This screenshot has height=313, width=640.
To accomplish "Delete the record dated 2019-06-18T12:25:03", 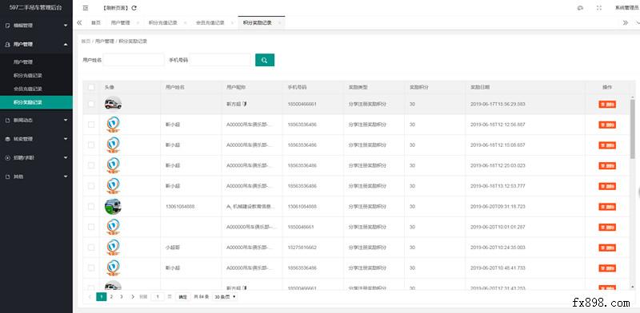I will pyautogui.click(x=607, y=165).
